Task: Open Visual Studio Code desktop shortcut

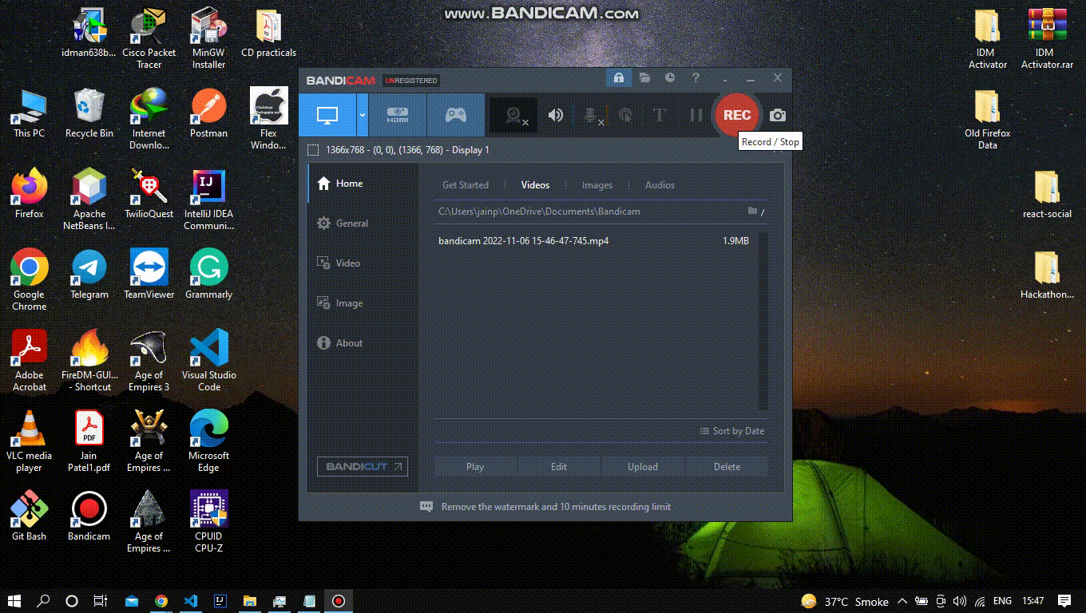Action: pyautogui.click(x=208, y=360)
